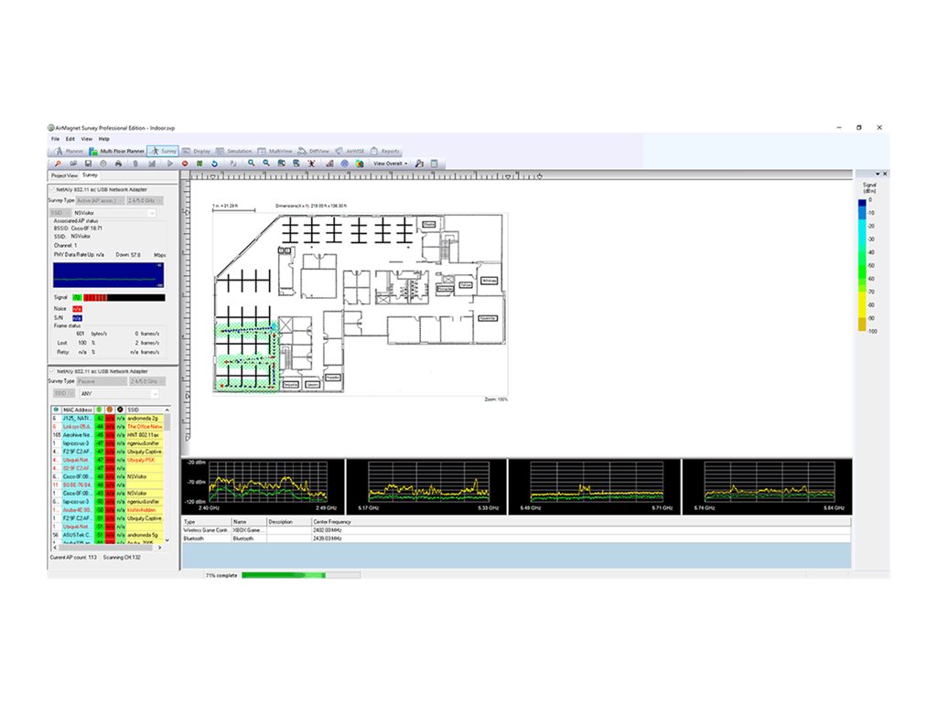The height and width of the screenshot is (702, 937).
Task: Click the fit-to-window map icon
Action: pos(282,164)
